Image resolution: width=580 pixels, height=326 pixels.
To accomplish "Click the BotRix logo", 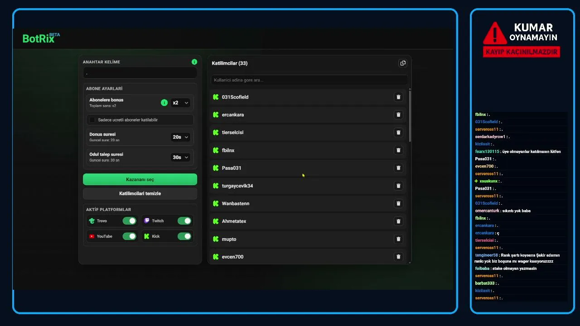I will coord(41,38).
